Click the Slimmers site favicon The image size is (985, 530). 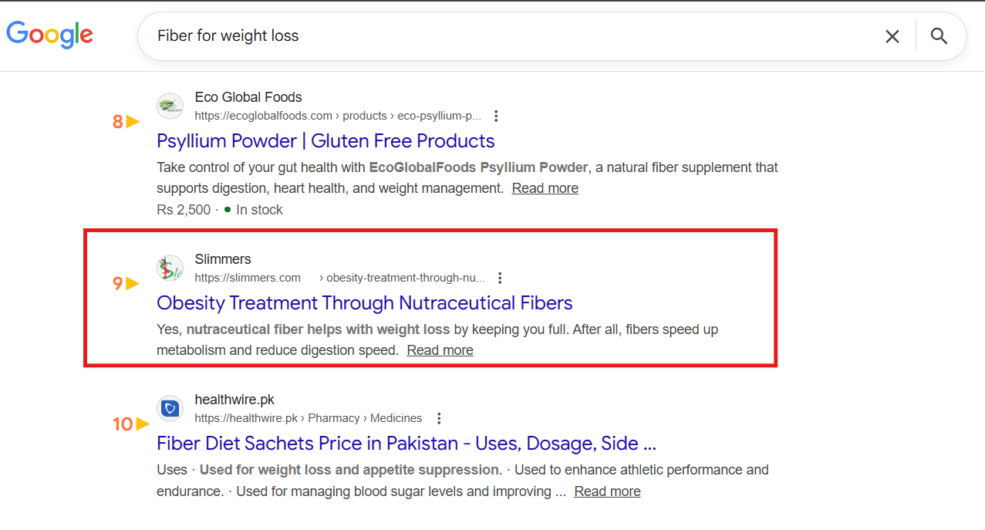click(x=170, y=268)
